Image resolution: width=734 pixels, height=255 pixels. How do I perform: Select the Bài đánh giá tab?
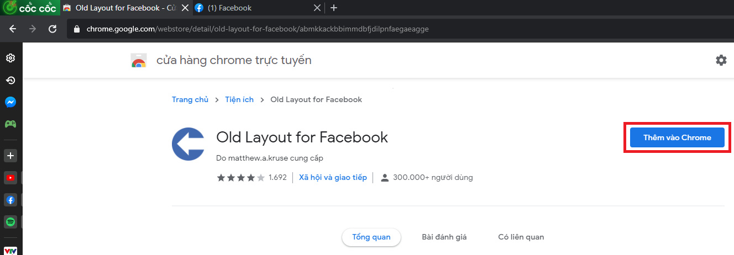[444, 237]
